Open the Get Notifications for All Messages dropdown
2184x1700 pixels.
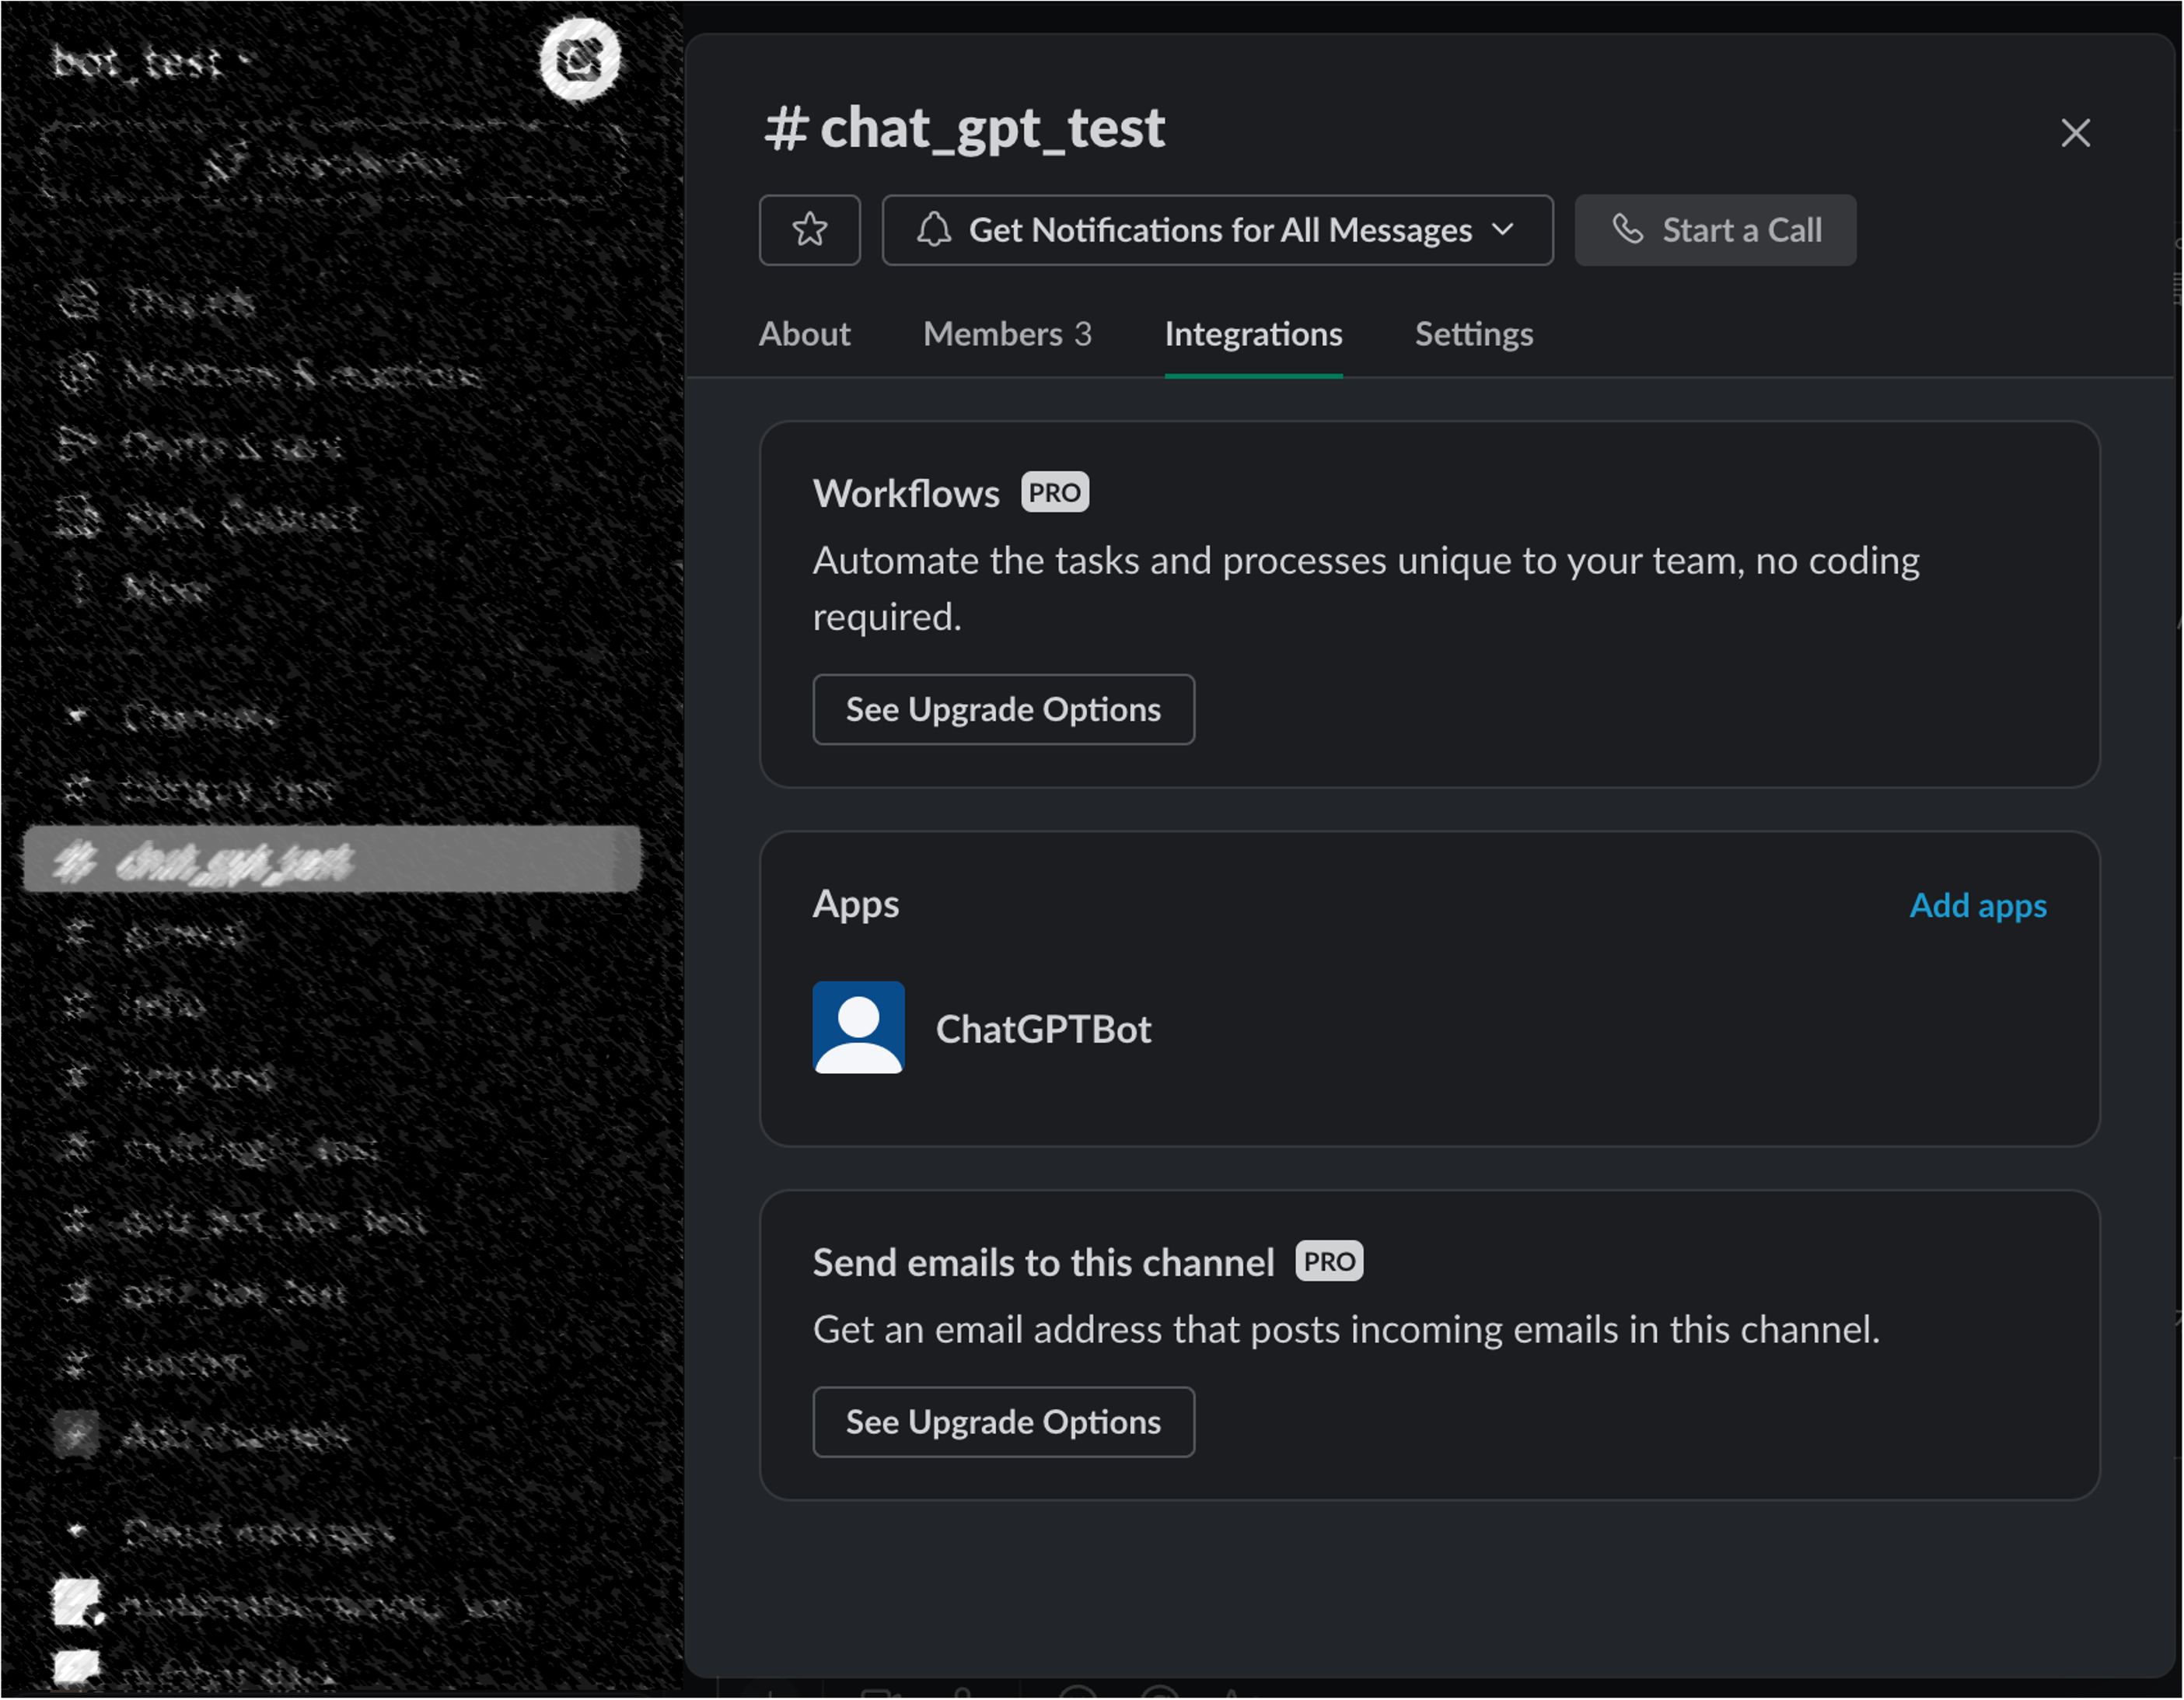1216,230
